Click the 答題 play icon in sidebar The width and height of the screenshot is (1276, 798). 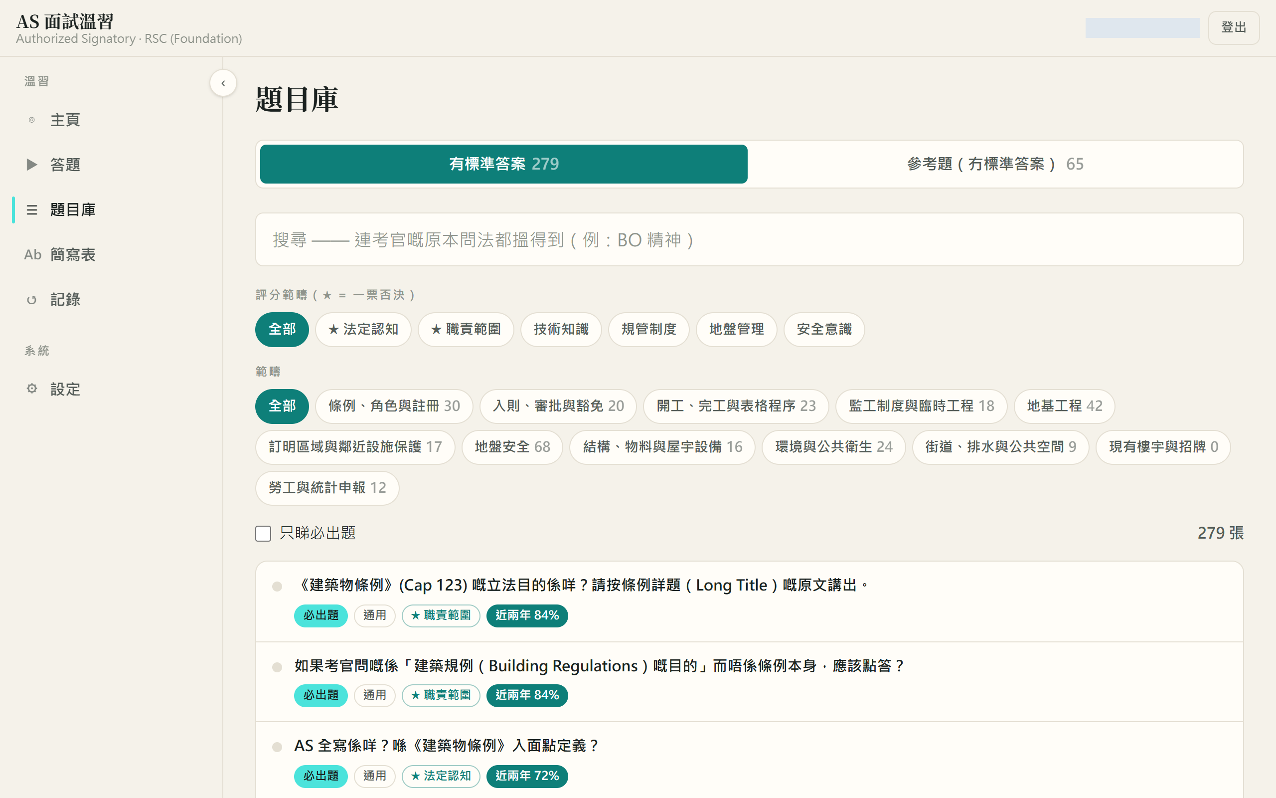tap(31, 165)
